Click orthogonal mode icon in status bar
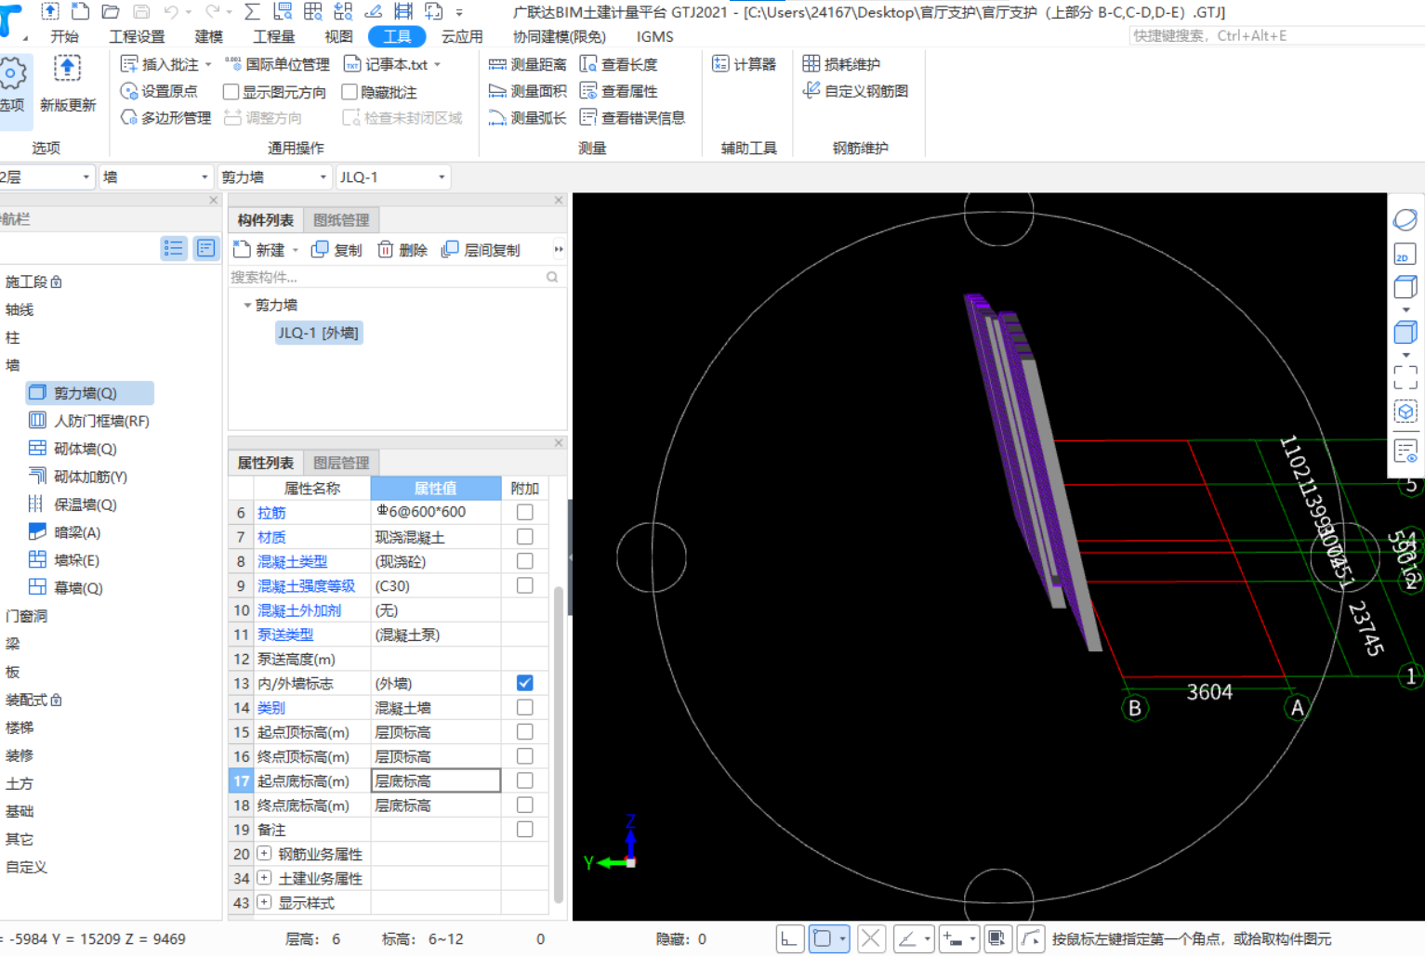The height and width of the screenshot is (956, 1425). (x=789, y=938)
